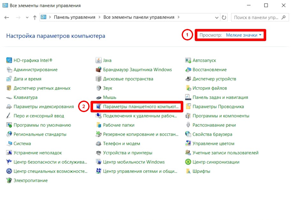Click the Диспетчер учетных данных icon
Screen dimensions: 292x220
tap(9, 88)
